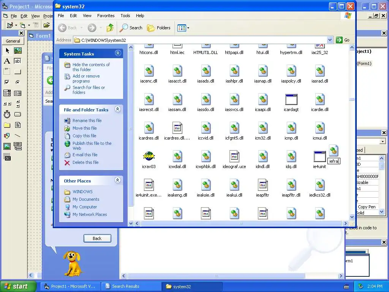389x292 pixels.
Task: Open 'My Documents' under Other Places
Action: pos(86,199)
